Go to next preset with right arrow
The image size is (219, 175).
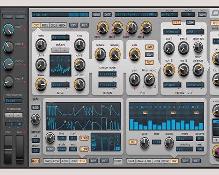84,15
